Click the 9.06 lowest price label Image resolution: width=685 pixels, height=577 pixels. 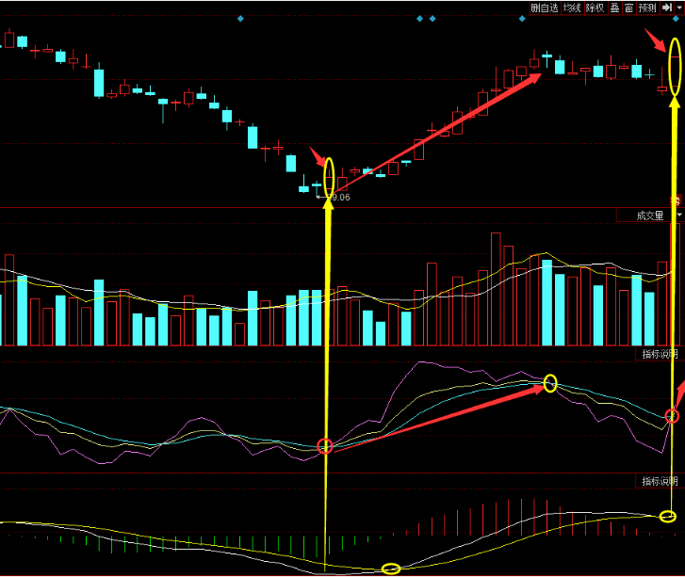(x=340, y=198)
